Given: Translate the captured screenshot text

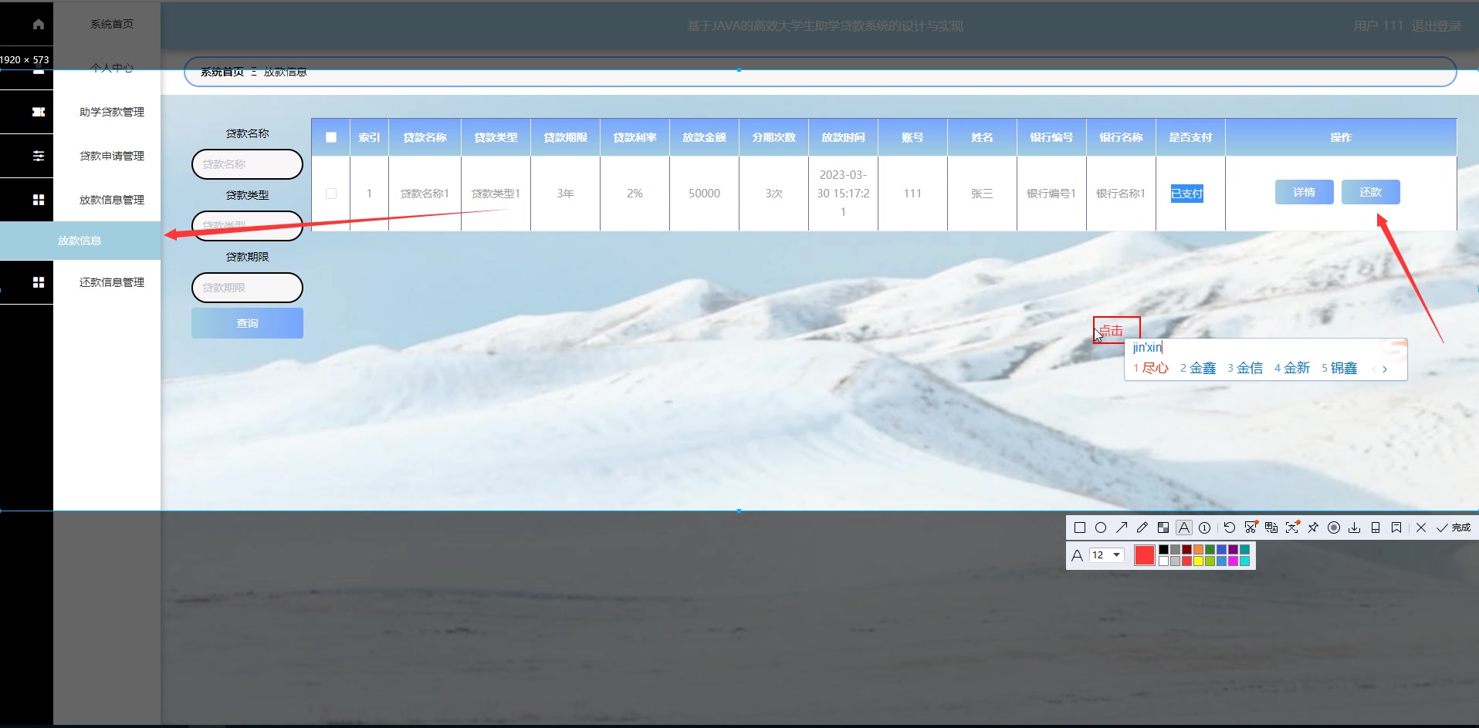Looking at the screenshot, I should coord(1271,528).
